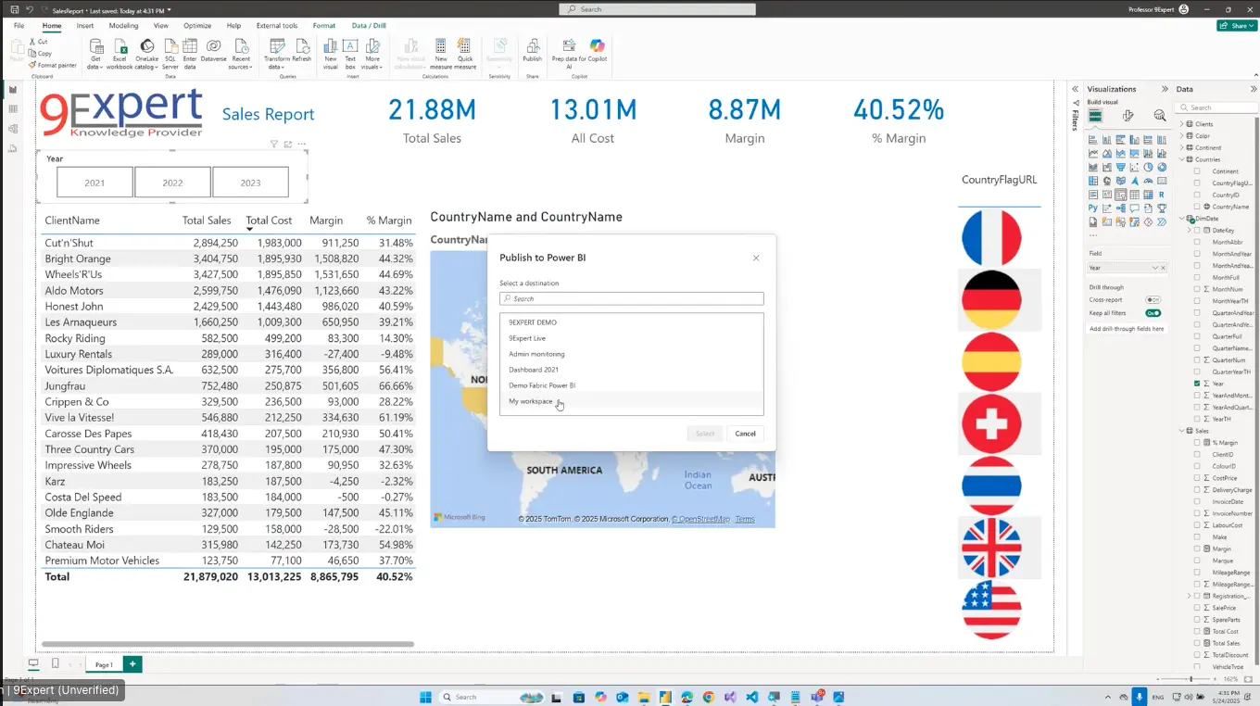Open the Optimize ribbon tab
This screenshot has height=706, width=1260.
point(197,26)
